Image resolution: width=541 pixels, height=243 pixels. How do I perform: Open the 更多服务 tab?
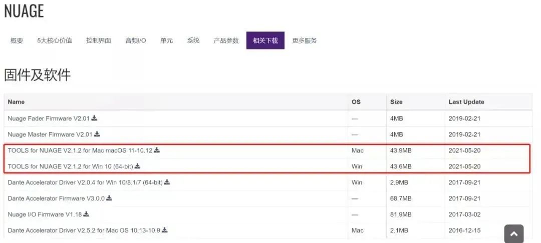305,40
